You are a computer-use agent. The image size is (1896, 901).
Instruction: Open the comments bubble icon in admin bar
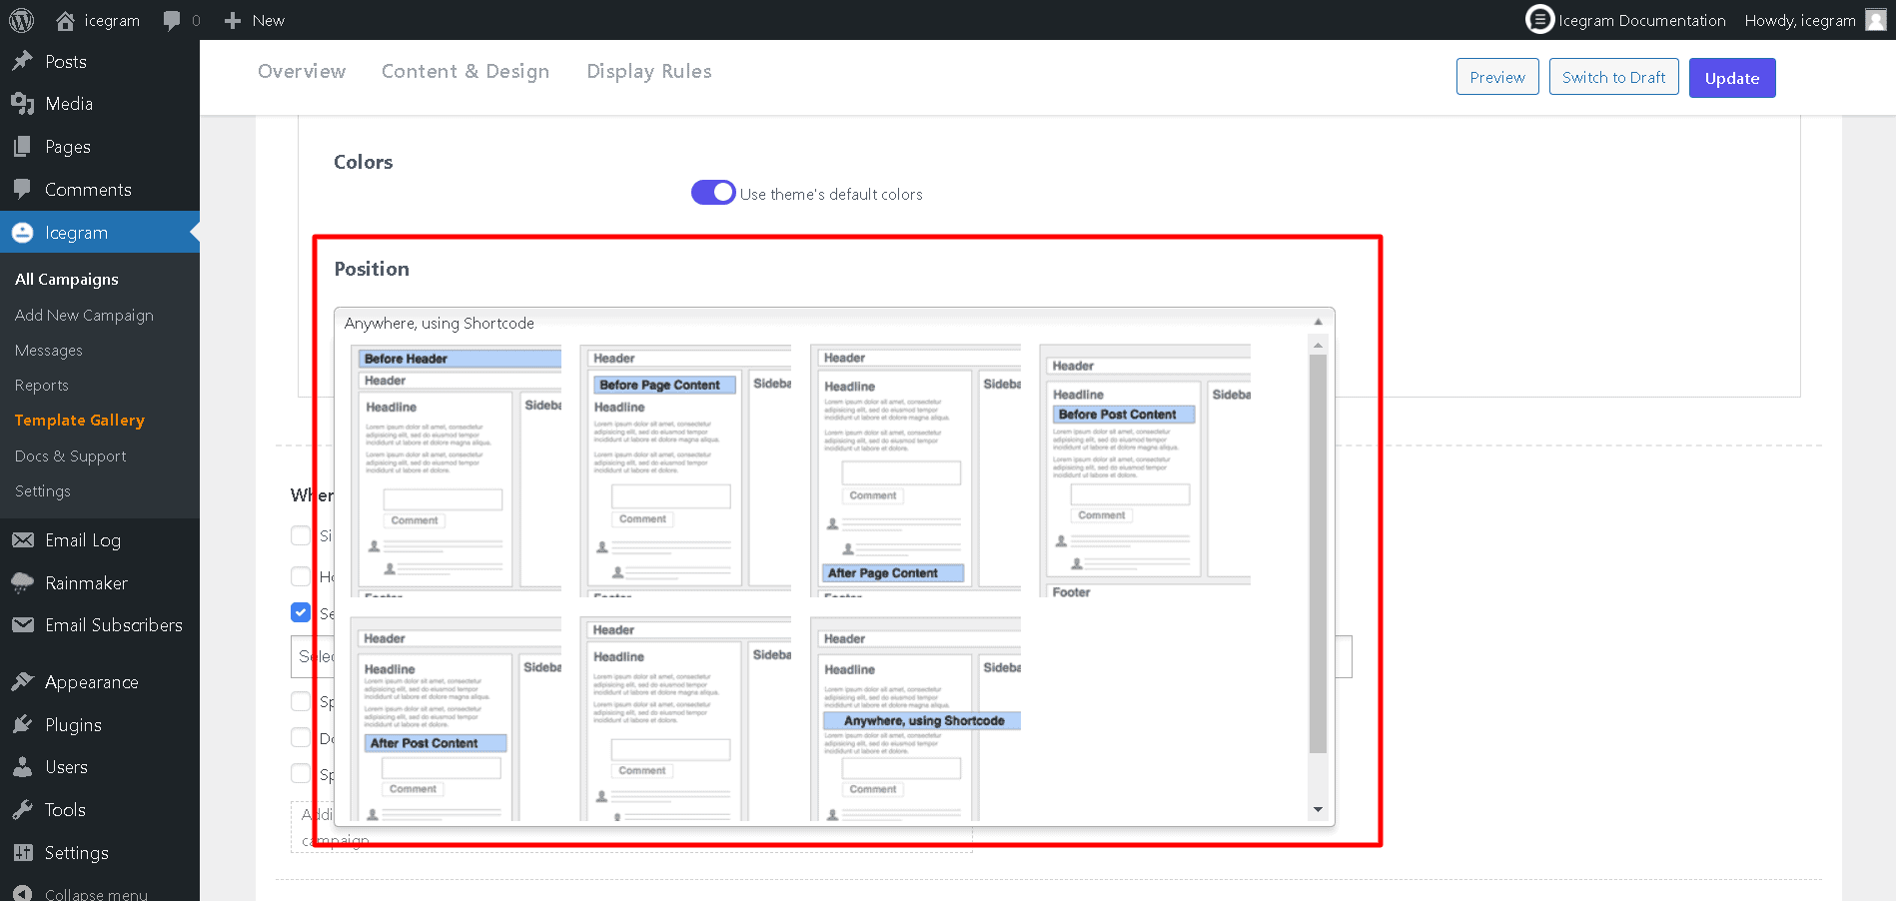click(x=172, y=20)
